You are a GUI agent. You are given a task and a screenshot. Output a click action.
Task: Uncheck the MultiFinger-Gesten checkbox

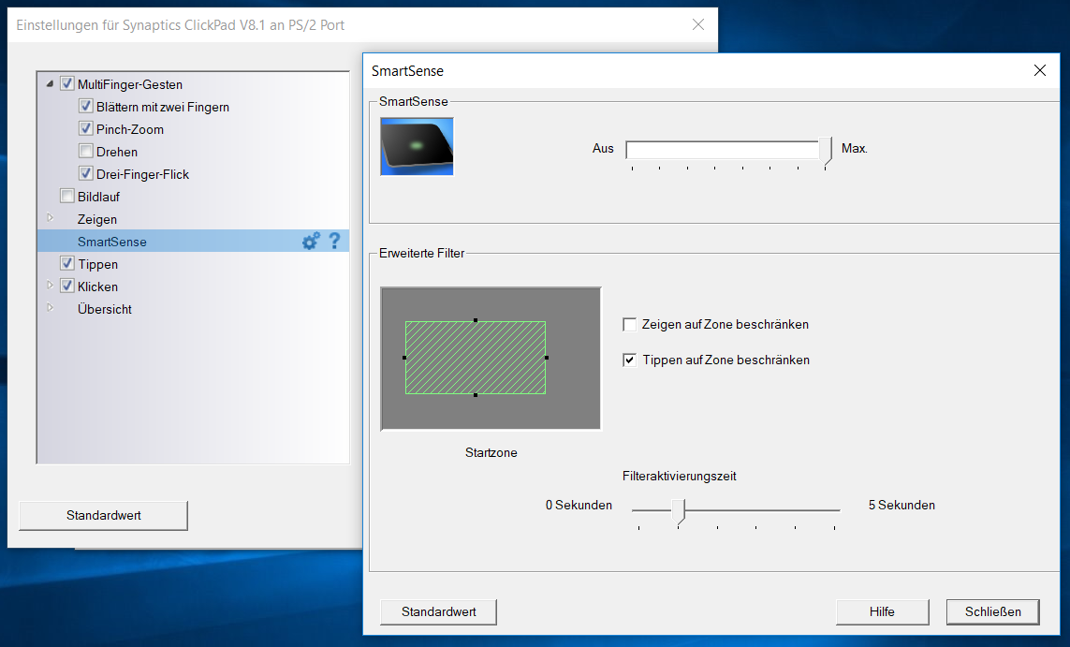click(66, 84)
